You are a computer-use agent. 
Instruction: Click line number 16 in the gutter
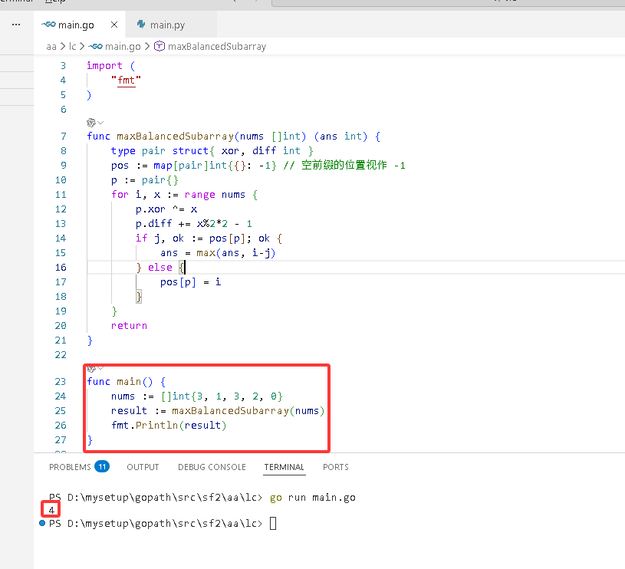pyautogui.click(x=61, y=268)
